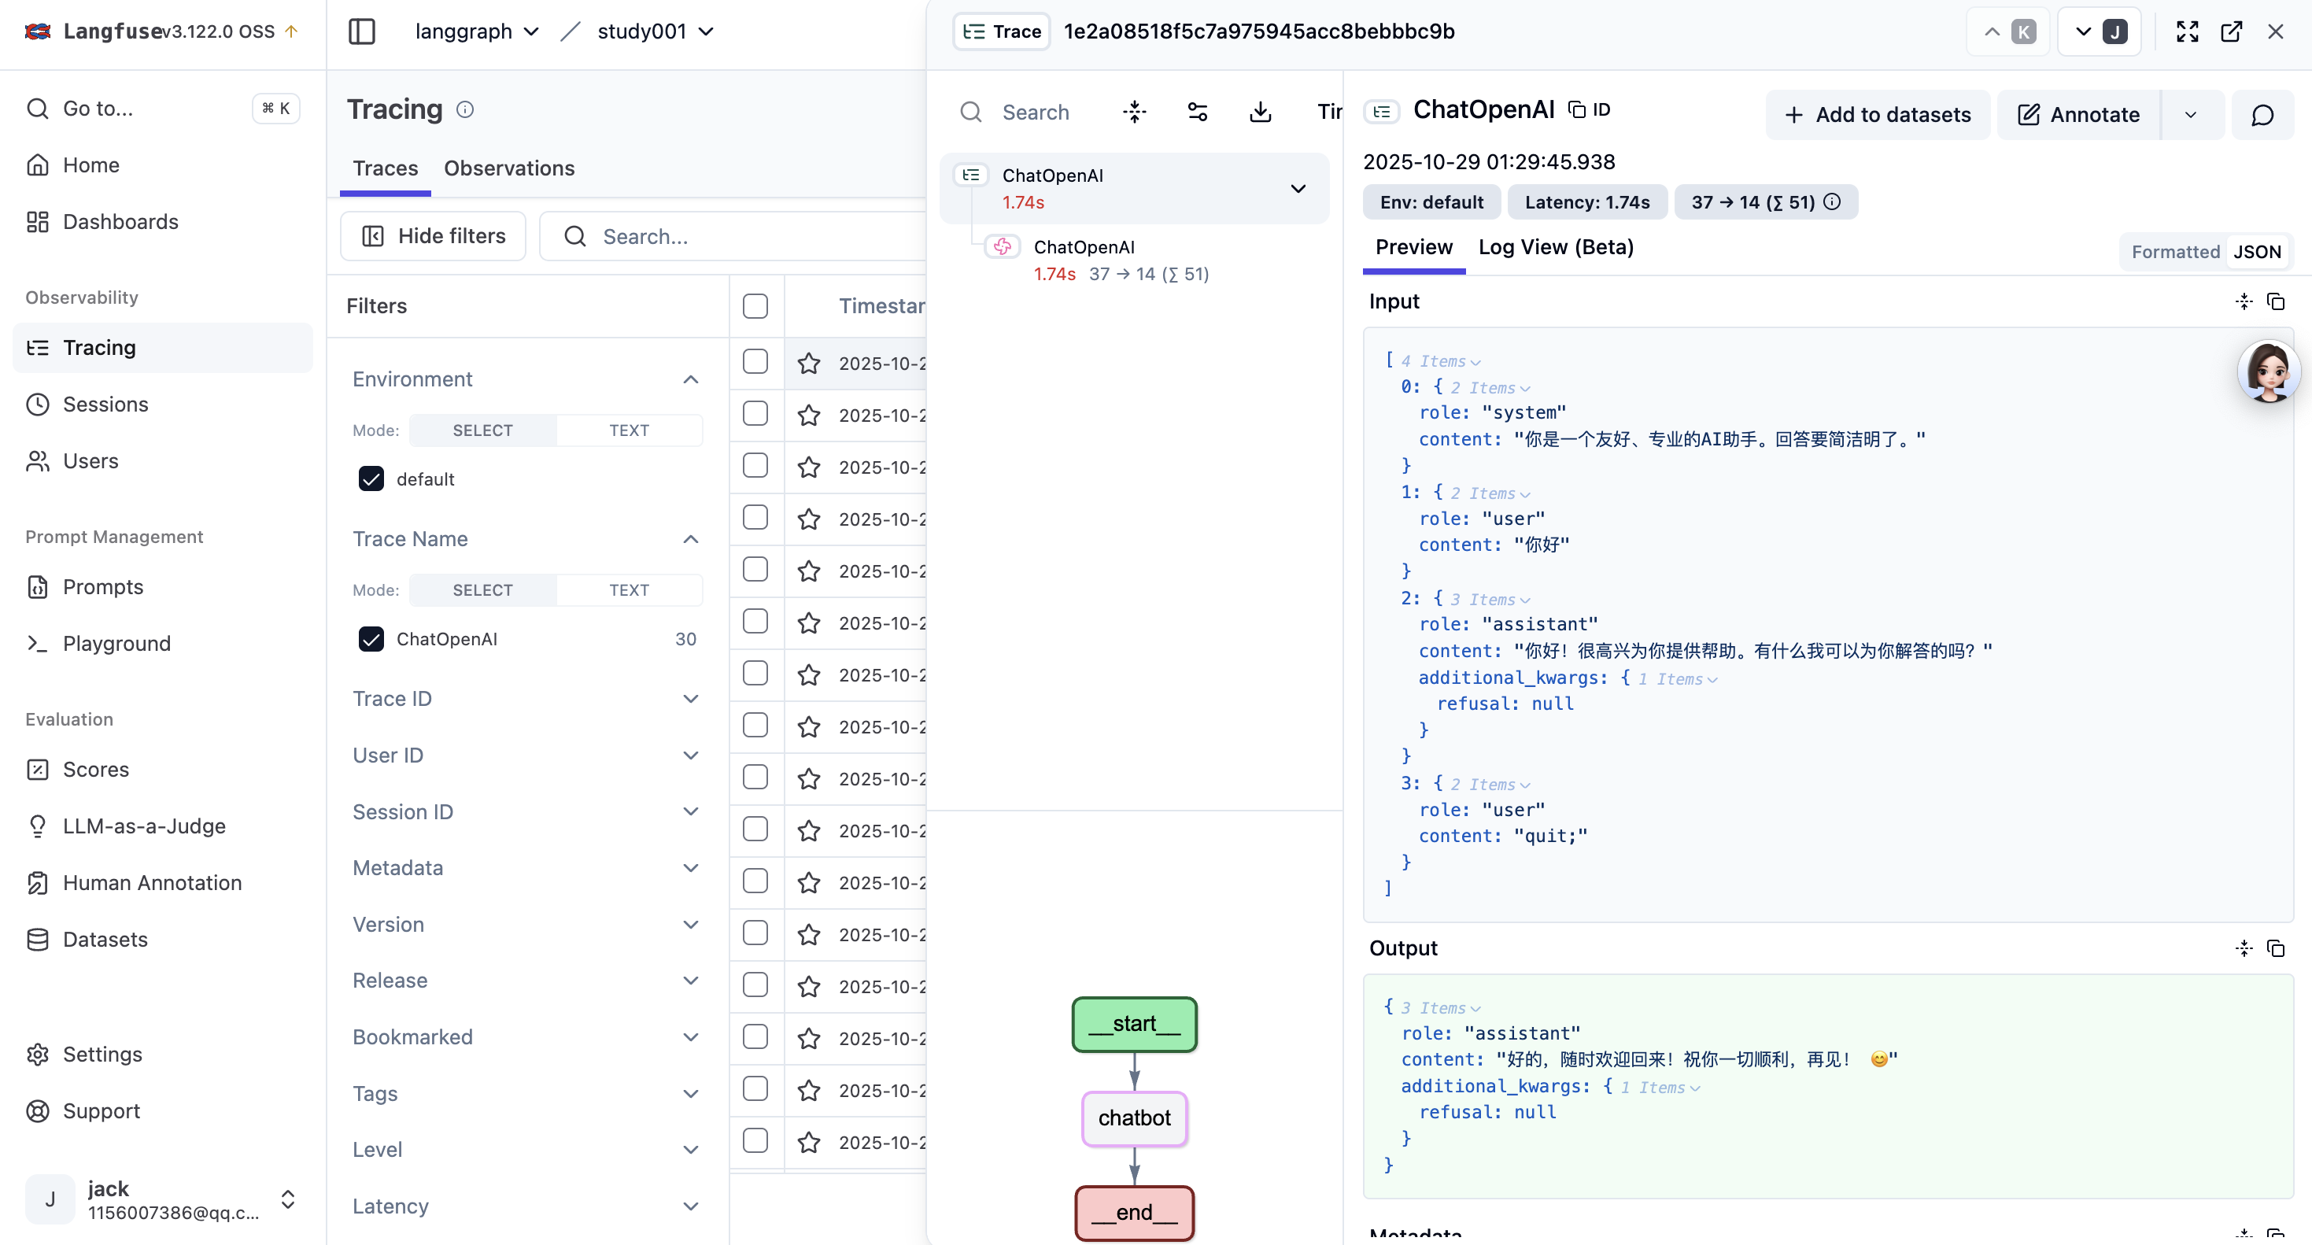The width and height of the screenshot is (2312, 1245).
Task: Select the chatbot graph node
Action: [x=1135, y=1118]
